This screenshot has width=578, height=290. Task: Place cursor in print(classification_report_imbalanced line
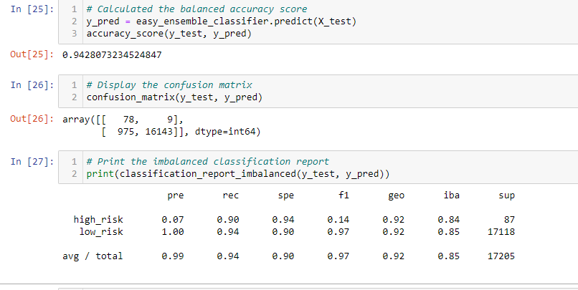238,174
